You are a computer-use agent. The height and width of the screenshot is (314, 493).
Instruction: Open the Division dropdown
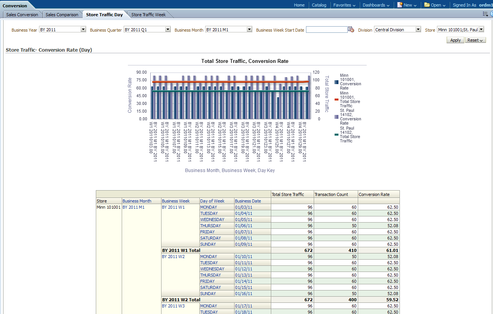point(418,29)
